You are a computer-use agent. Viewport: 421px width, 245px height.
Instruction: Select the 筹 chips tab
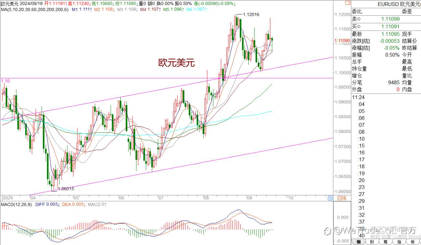click(385, 242)
